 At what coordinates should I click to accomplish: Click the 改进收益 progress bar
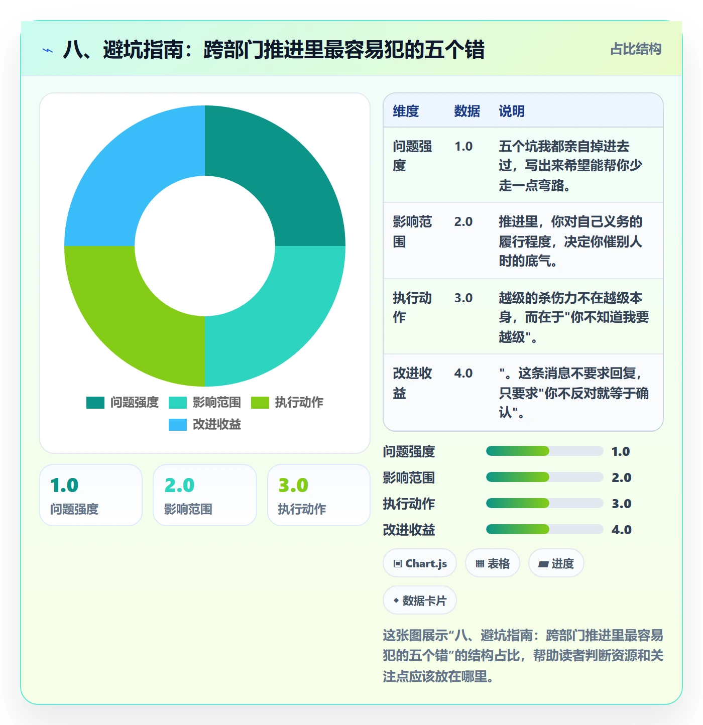(x=544, y=529)
